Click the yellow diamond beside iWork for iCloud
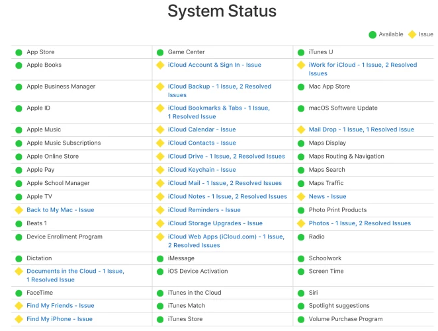The image size is (438, 331). [x=301, y=65]
